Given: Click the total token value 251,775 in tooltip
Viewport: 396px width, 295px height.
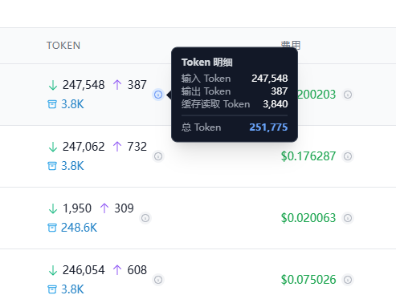Looking at the screenshot, I should 268,127.
